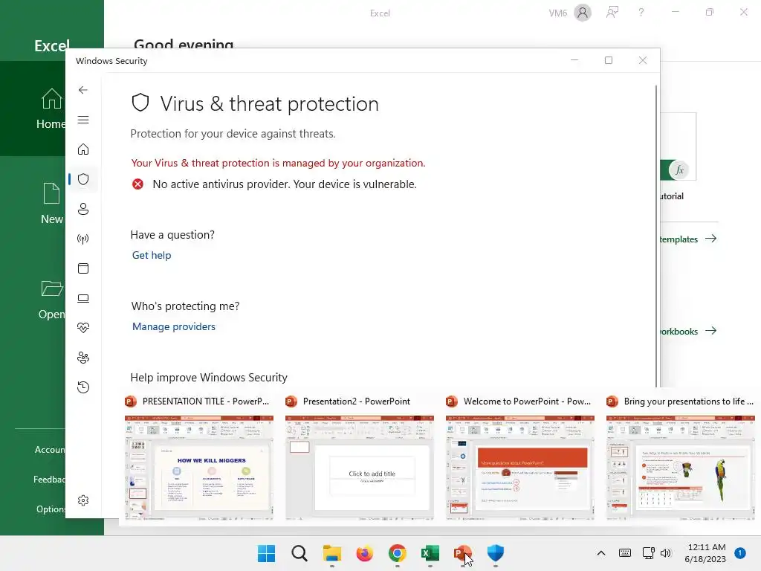The image size is (761, 571).
Task: Open Firefox from taskbar
Action: [x=364, y=553]
